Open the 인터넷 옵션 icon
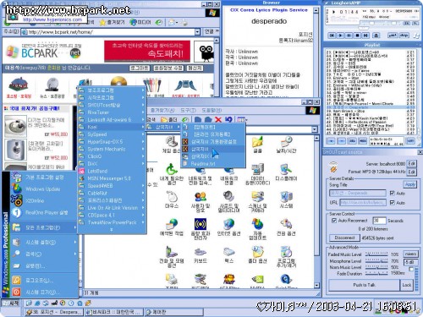 coord(228,227)
